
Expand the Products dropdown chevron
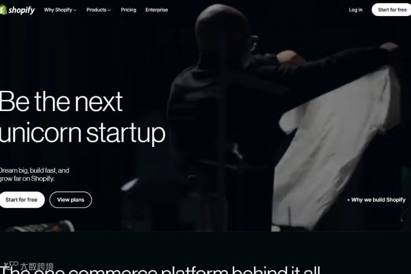tap(109, 10)
